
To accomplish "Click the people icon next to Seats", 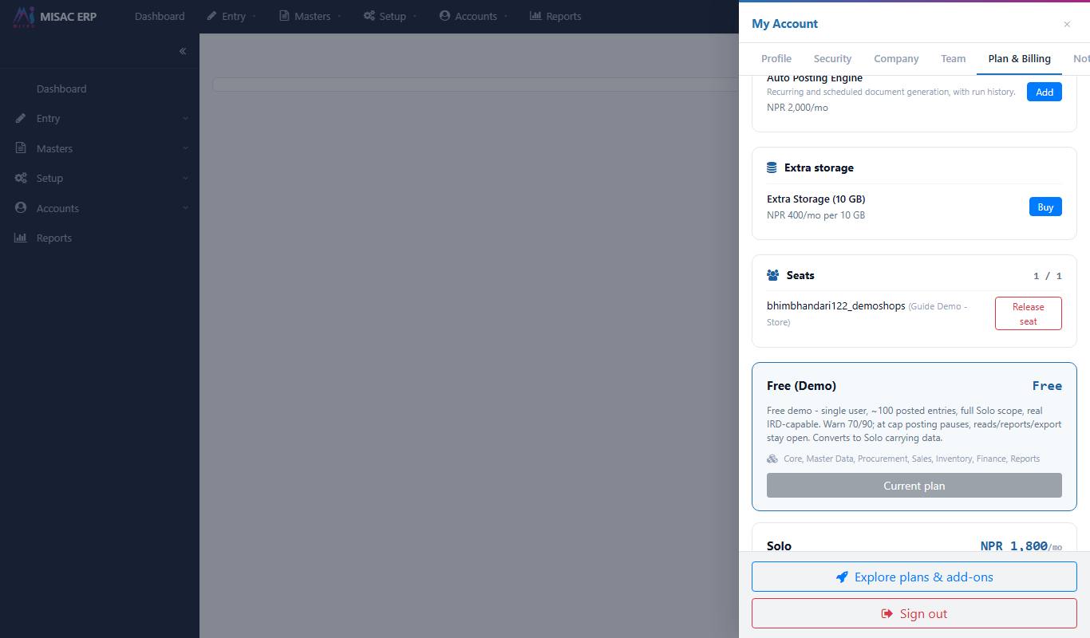I will 772,275.
